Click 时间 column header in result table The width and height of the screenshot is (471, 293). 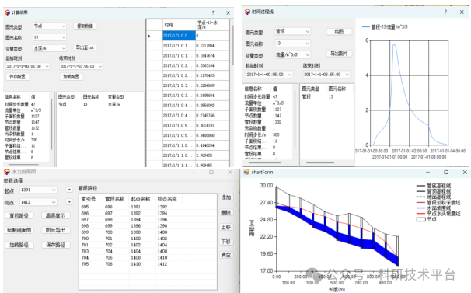pyautogui.click(x=179, y=25)
